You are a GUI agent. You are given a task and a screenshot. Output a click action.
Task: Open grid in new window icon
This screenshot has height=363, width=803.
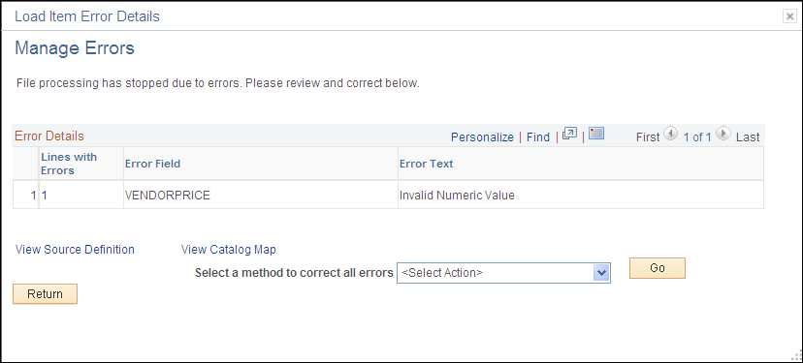tap(569, 134)
